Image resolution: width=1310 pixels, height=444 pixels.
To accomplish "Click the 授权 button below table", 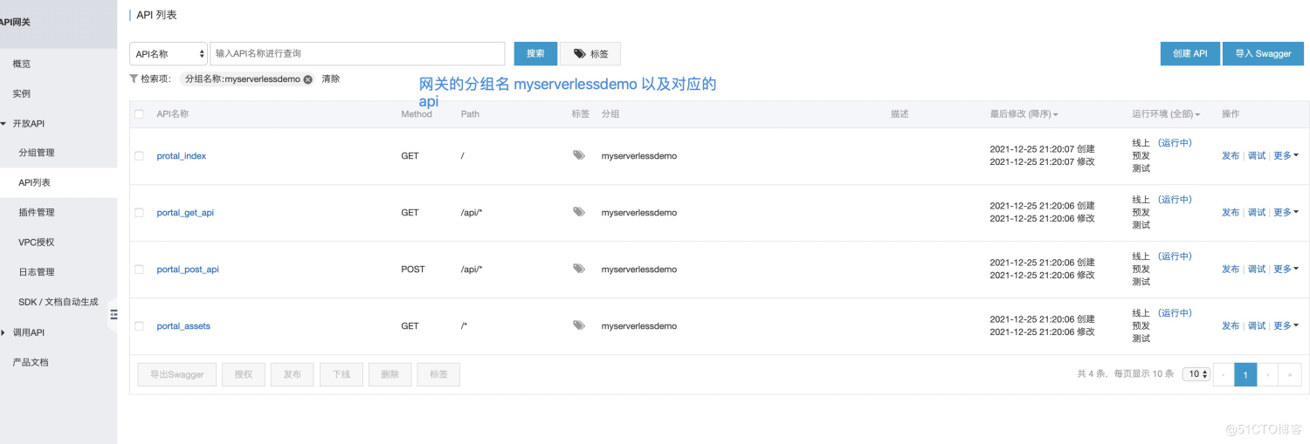I will 243,374.
